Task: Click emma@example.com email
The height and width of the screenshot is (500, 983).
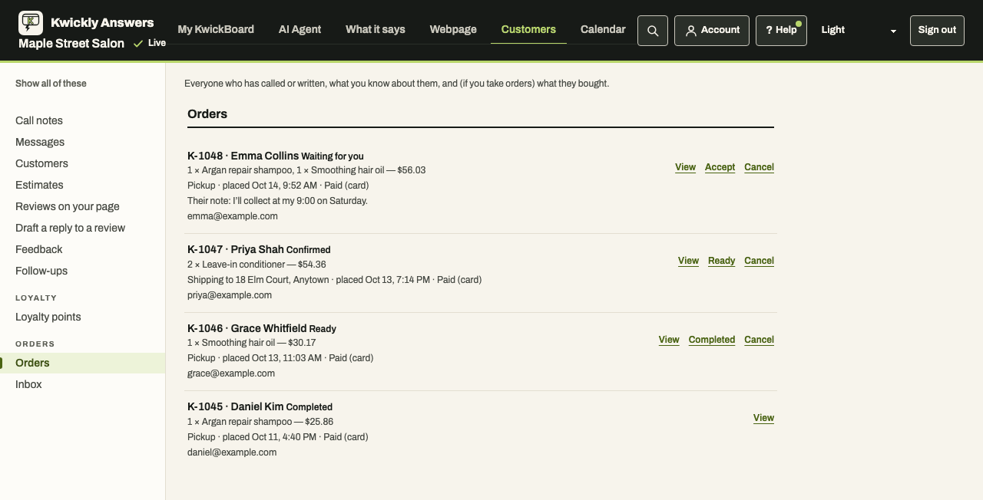Action: (x=233, y=216)
